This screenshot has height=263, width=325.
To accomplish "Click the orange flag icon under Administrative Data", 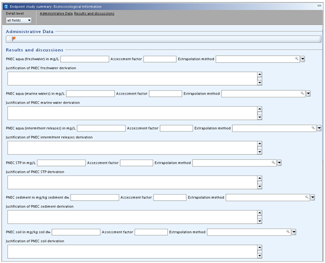I will point(14,39).
